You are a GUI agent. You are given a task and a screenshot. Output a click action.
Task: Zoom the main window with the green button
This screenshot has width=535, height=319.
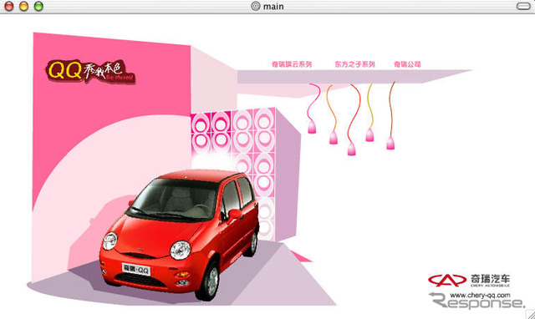point(38,6)
